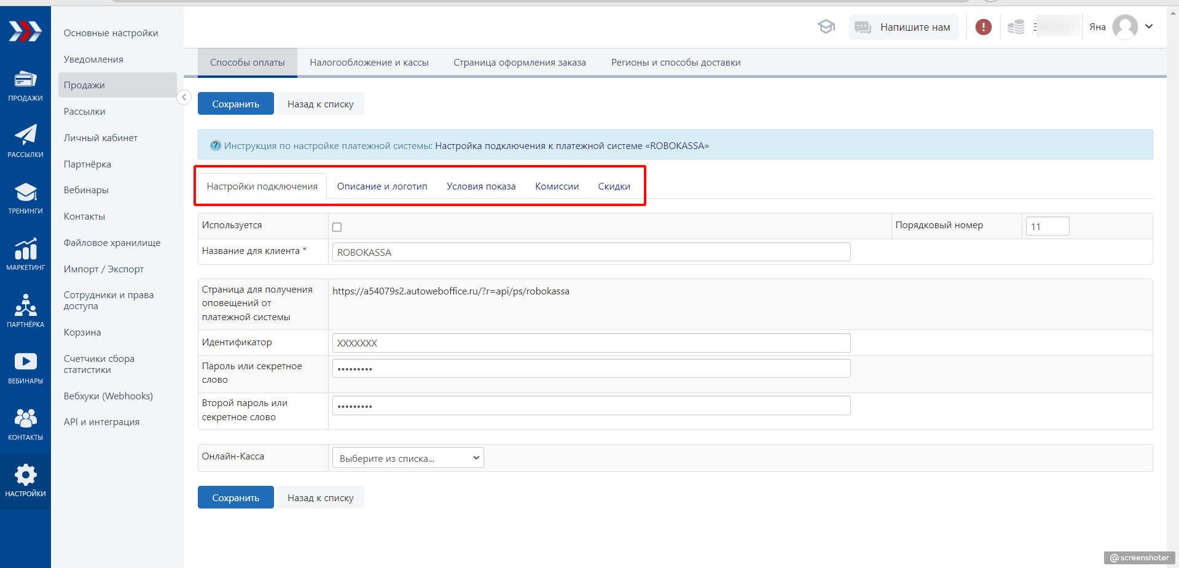Open Сотрудники и права доступа settings
1179x568 pixels.
click(109, 301)
